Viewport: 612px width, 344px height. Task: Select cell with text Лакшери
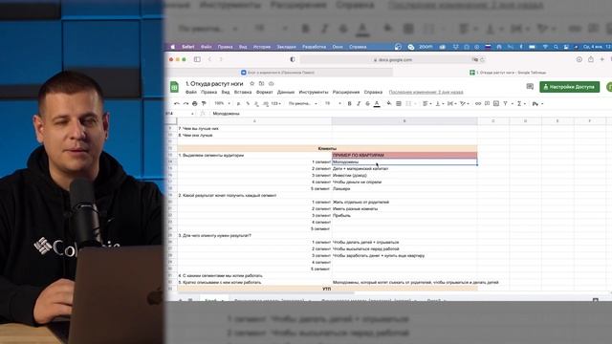[x=404, y=189]
